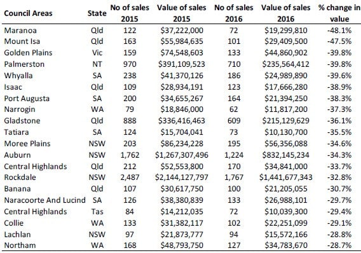Select the NT state cell for Palmerston
The height and width of the screenshot is (253, 361).
coord(97,64)
